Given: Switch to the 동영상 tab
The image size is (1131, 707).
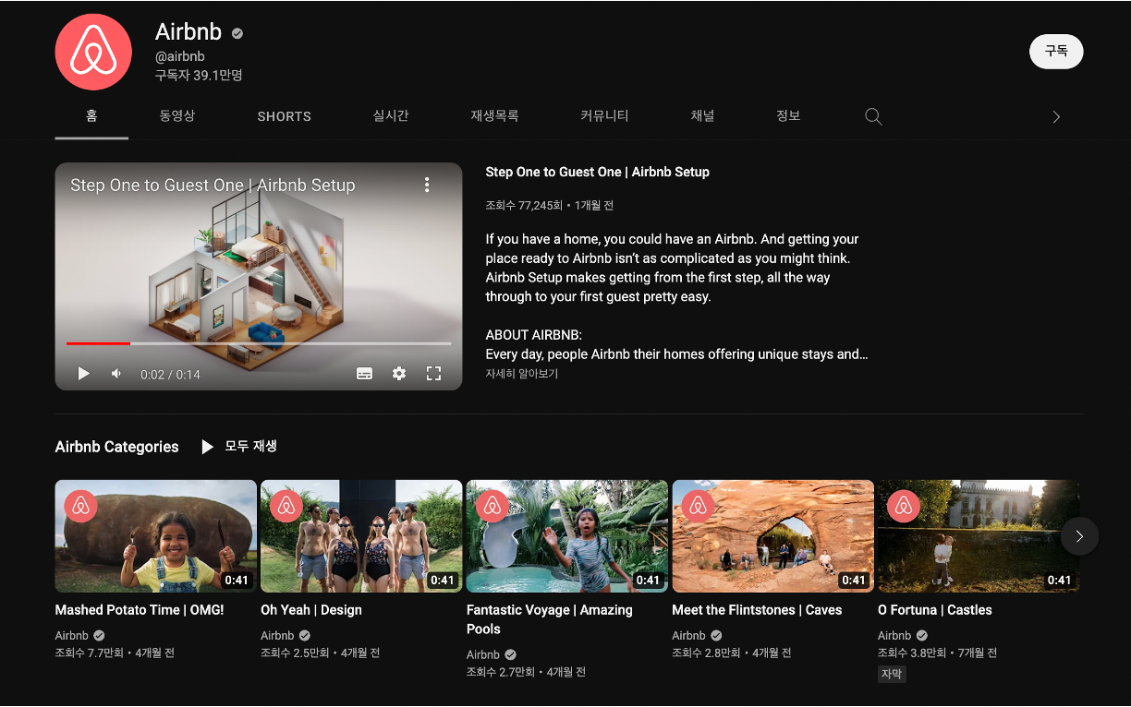Looking at the screenshot, I should [x=177, y=116].
